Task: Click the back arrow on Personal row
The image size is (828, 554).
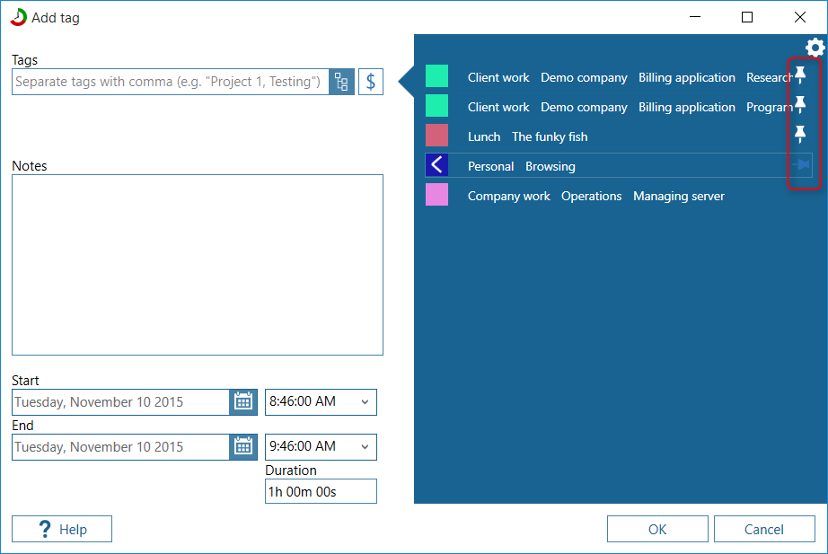Action: pyautogui.click(x=436, y=165)
